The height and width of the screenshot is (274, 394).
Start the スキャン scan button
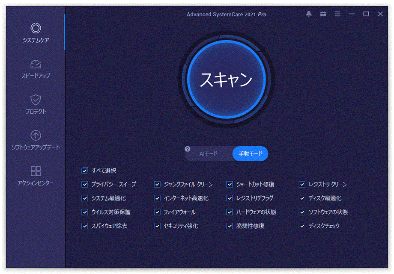226,79
